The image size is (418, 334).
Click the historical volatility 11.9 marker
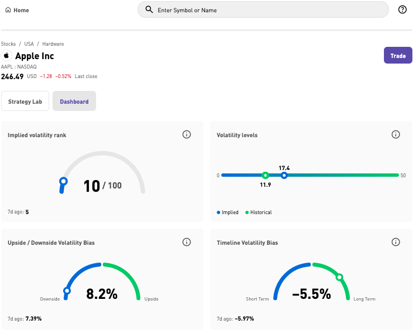coord(265,175)
